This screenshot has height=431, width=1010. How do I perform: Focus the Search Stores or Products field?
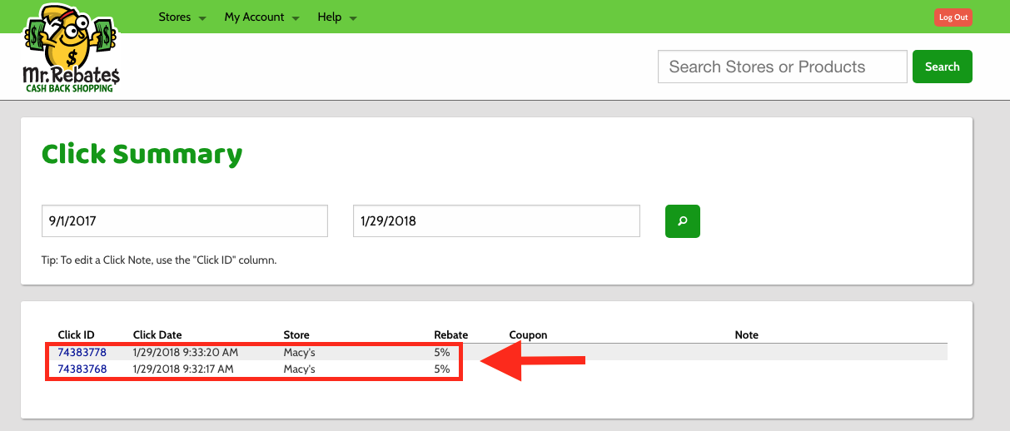782,67
